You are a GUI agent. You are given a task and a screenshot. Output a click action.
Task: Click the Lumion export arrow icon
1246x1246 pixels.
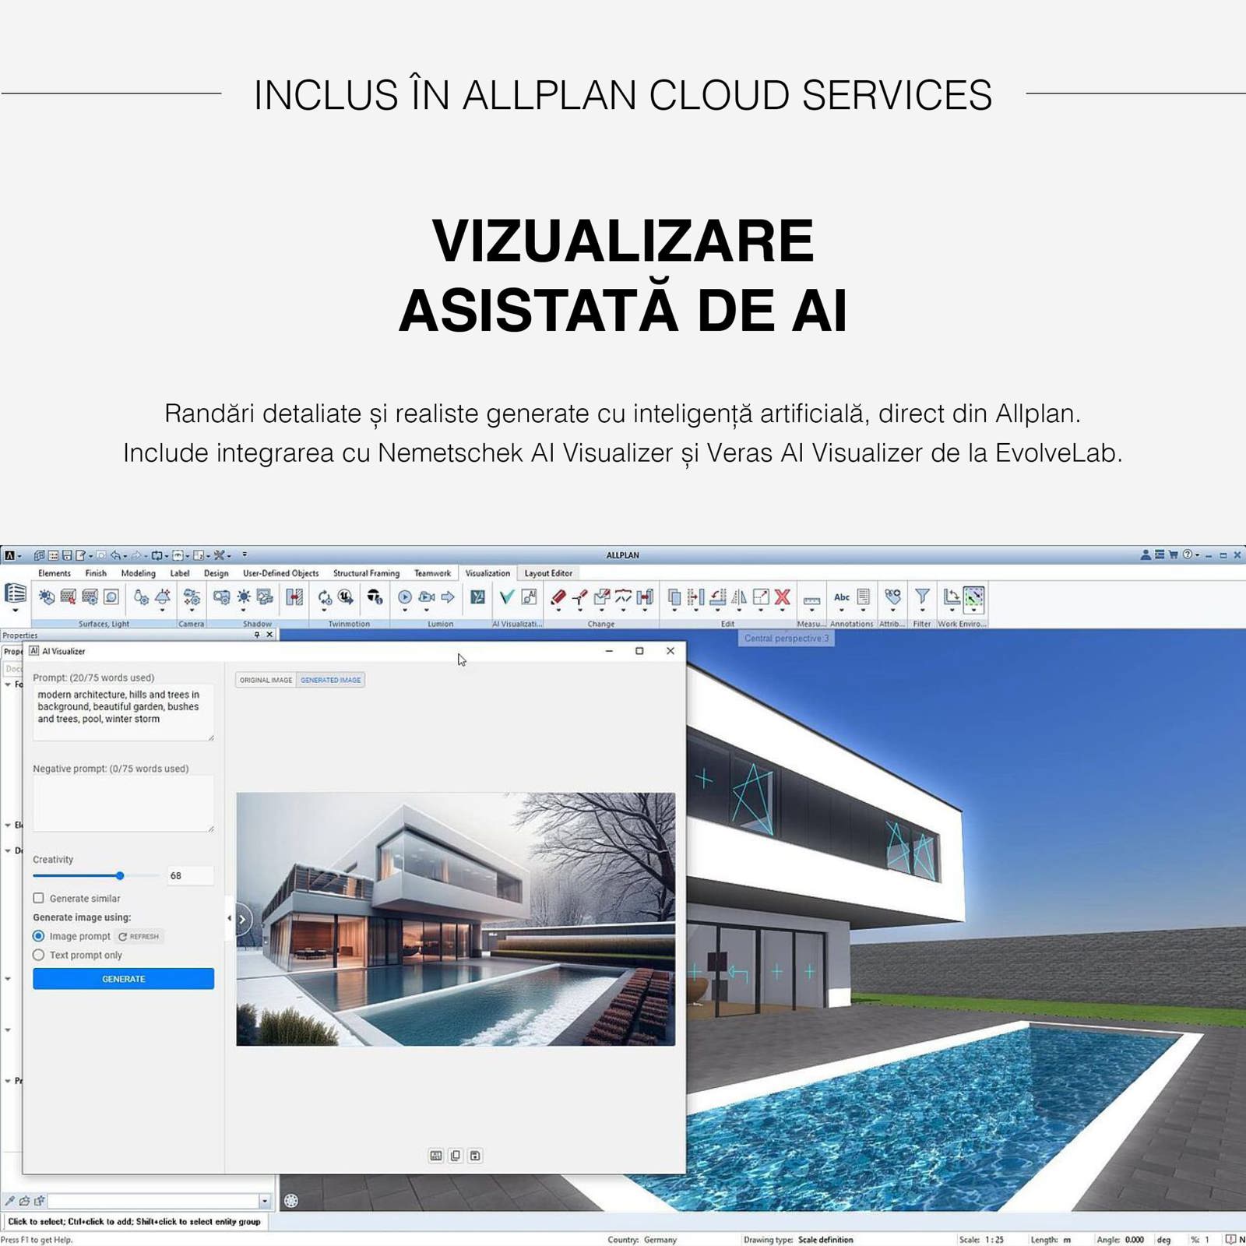(x=448, y=597)
